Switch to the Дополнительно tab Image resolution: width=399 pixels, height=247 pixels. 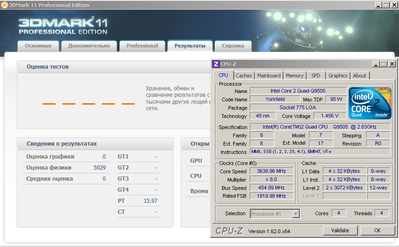89,46
